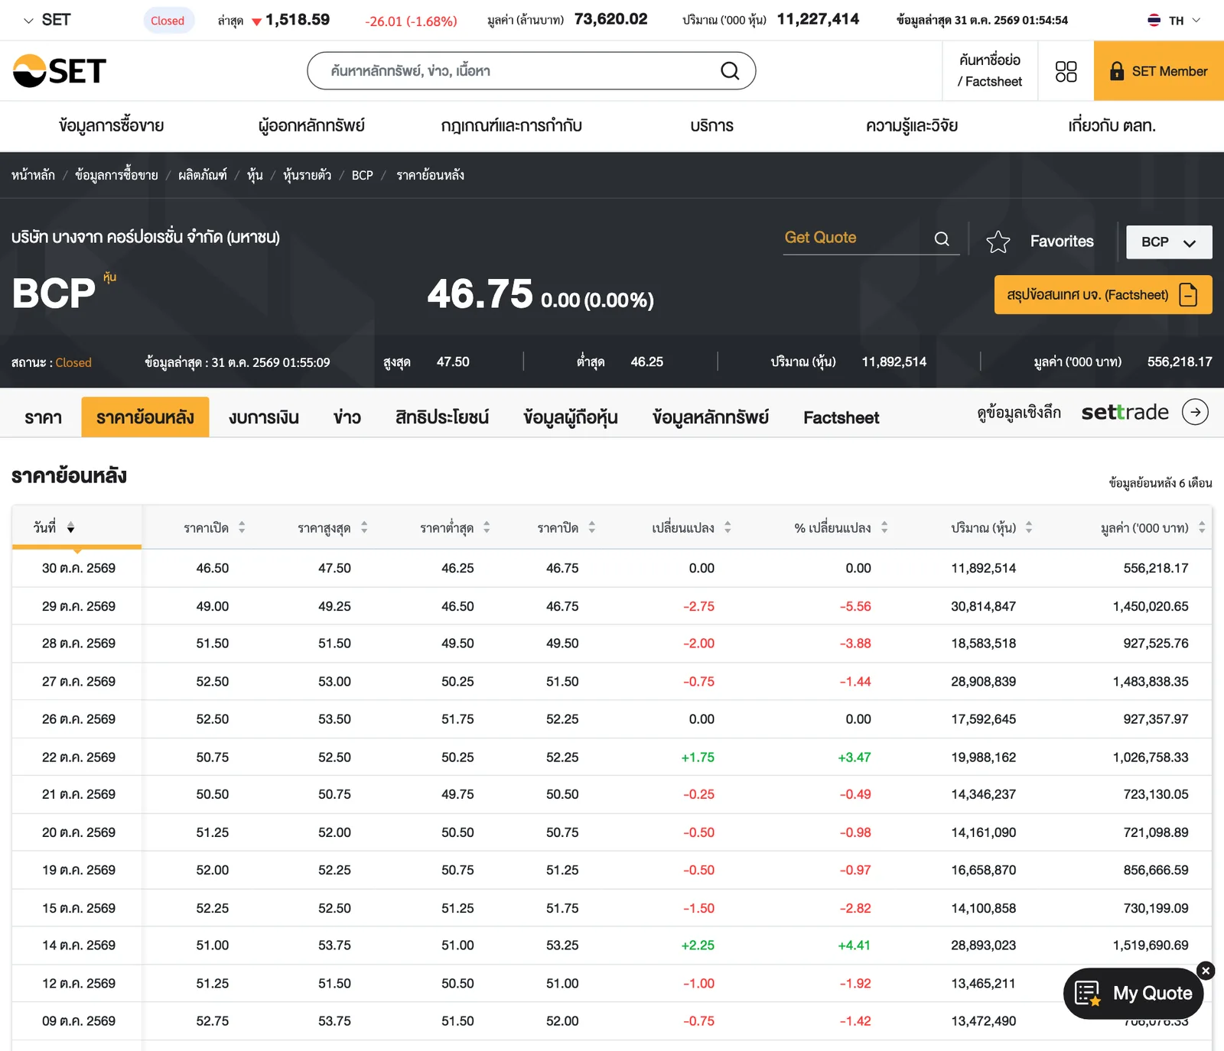This screenshot has height=1051, width=1224.
Task: Switch to ข้อมูลผู้ถือหุ้น tab
Action: pos(571,417)
